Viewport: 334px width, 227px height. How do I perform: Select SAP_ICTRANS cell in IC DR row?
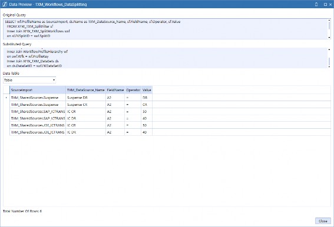38,118
